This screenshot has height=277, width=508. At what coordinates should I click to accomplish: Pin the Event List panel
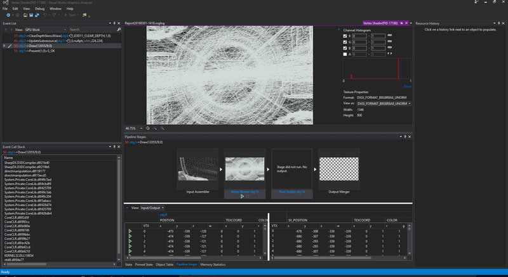point(114,23)
